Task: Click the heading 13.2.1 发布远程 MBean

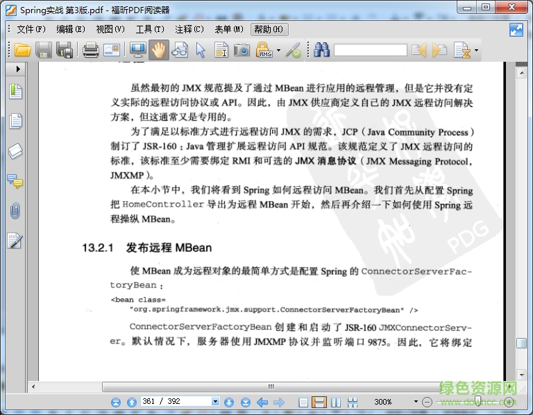Action: tap(146, 248)
